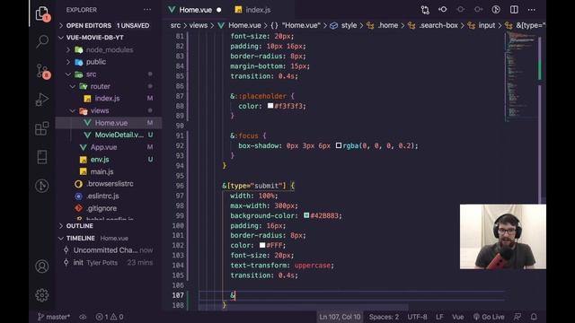Open the Explorer view icon
Viewport: 575px width, 323px height.
[42, 14]
